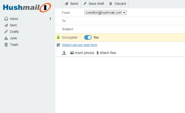Click the Trash bin icon
Image resolution: width=185 pixels, height=113 pixels.
[6, 45]
